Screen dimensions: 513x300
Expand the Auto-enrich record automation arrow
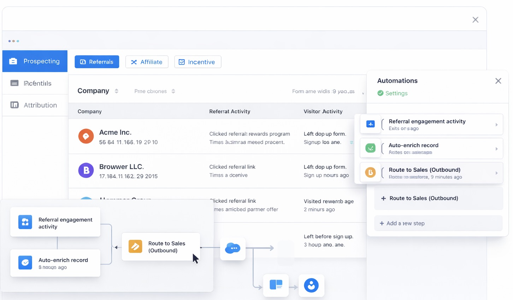(x=496, y=149)
